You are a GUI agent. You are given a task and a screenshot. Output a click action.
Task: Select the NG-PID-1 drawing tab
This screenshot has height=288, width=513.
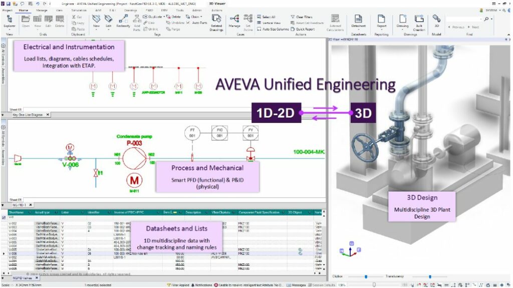tap(19, 205)
